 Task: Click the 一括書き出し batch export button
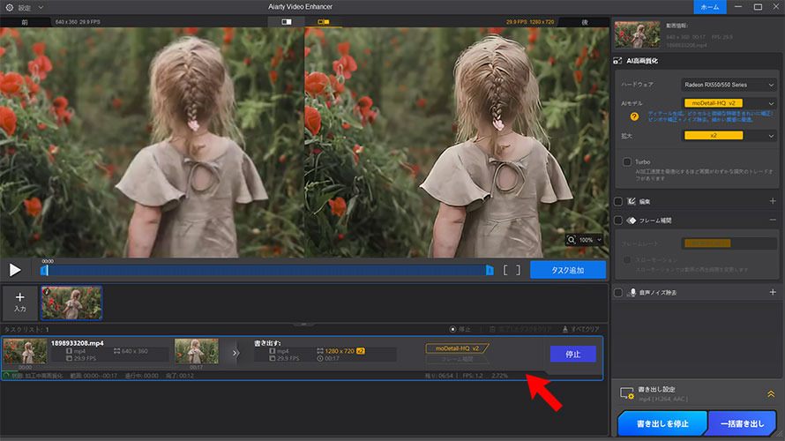[742, 423]
